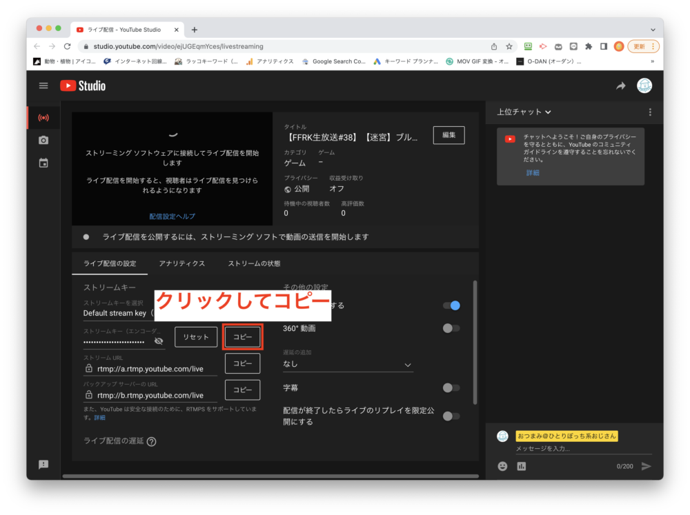Screen dimensions: 690x515
Task: Click the chat message input field
Action: click(x=584, y=448)
